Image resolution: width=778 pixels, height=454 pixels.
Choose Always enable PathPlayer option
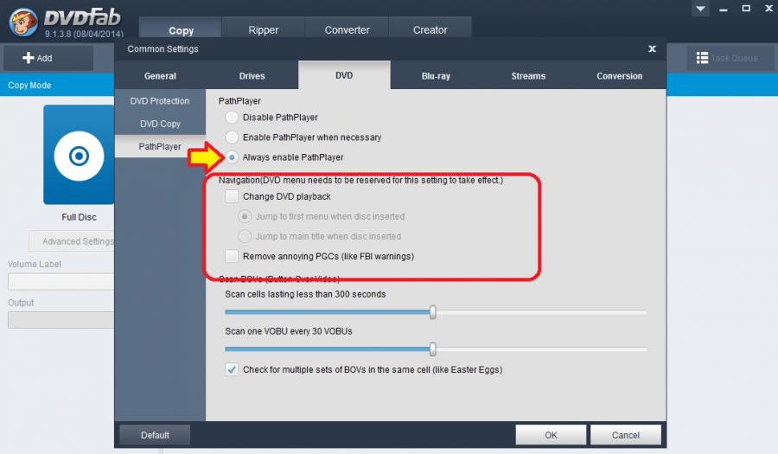(x=232, y=157)
